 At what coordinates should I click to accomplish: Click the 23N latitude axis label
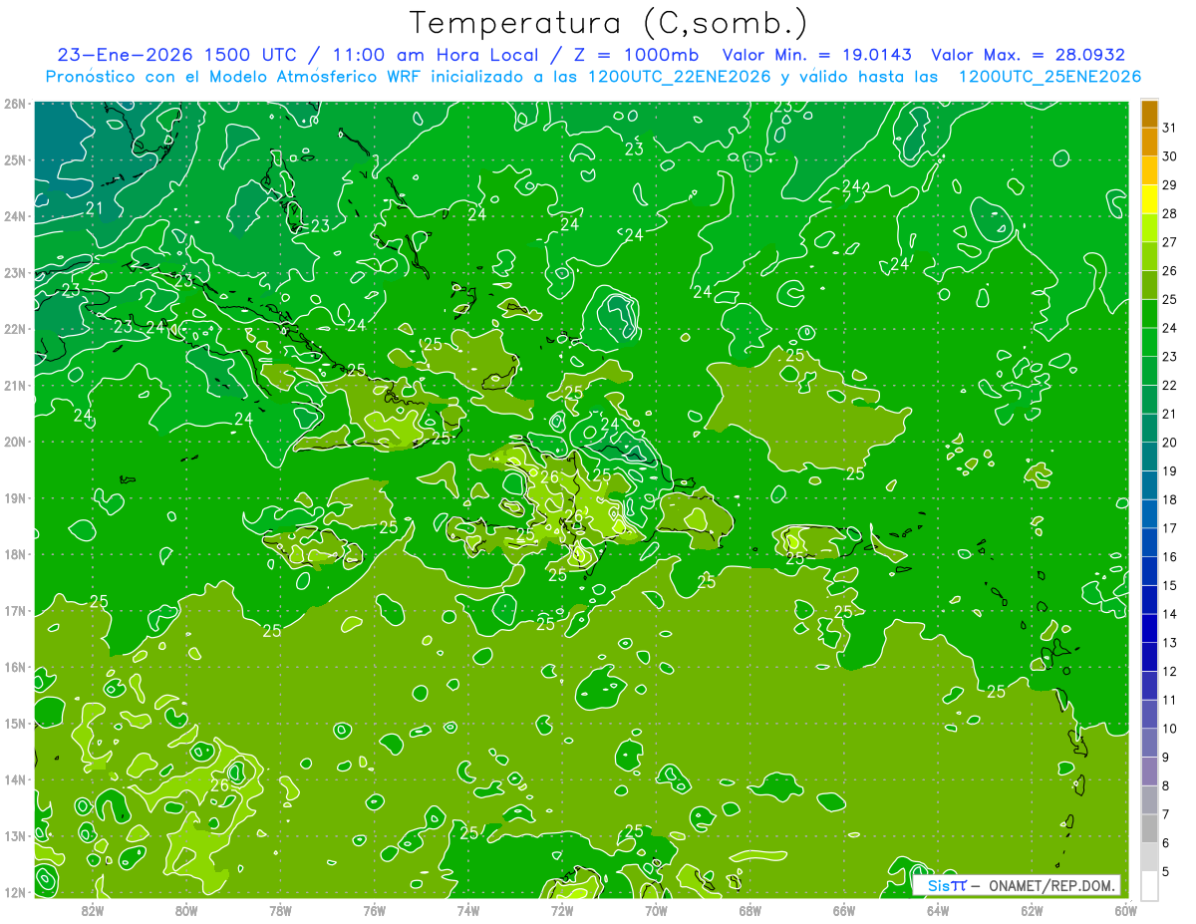[15, 272]
